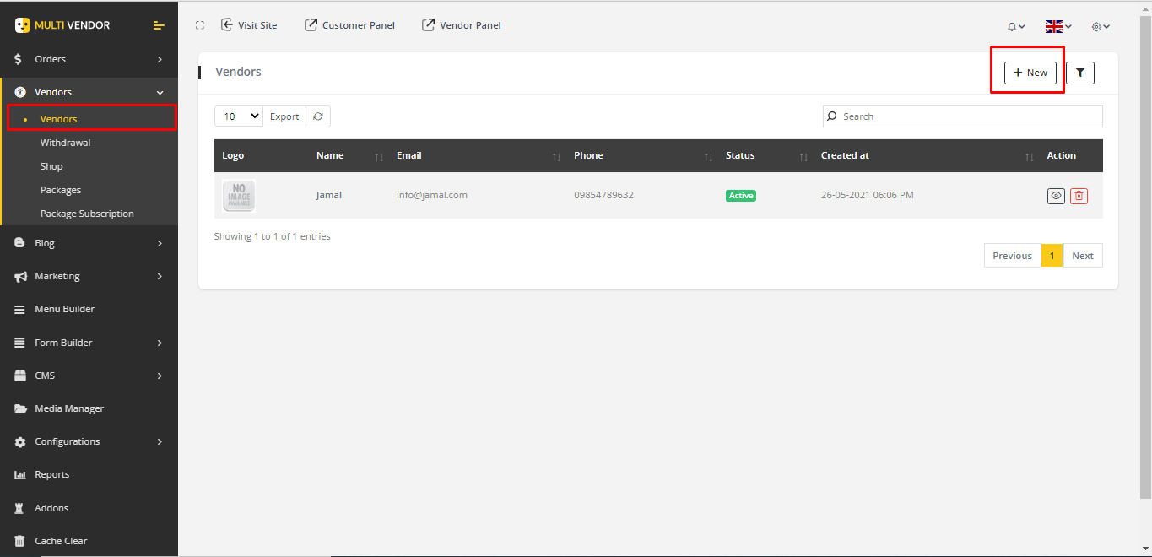Image resolution: width=1152 pixels, height=557 pixels.
Task: Expand the Orders sidebar menu
Action: pos(89,59)
